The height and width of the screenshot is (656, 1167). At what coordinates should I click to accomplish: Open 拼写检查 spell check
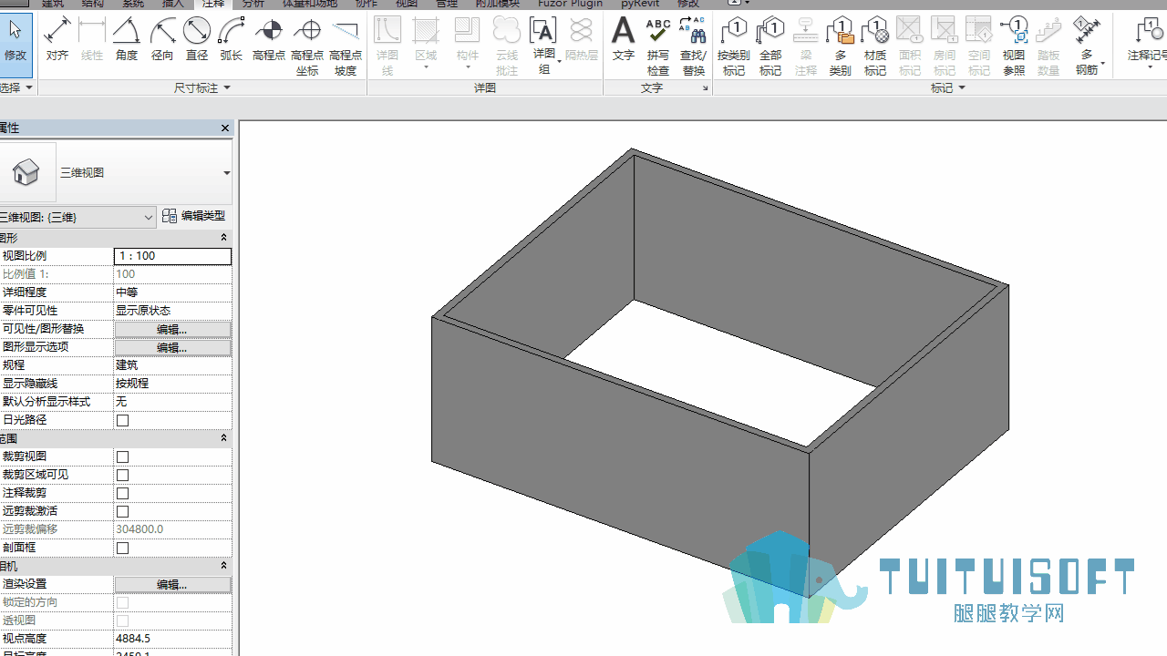(657, 46)
